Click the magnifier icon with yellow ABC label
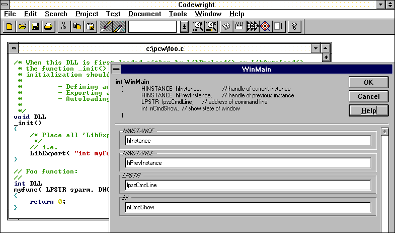Screen dimensions: 395x233 [x=211, y=27]
